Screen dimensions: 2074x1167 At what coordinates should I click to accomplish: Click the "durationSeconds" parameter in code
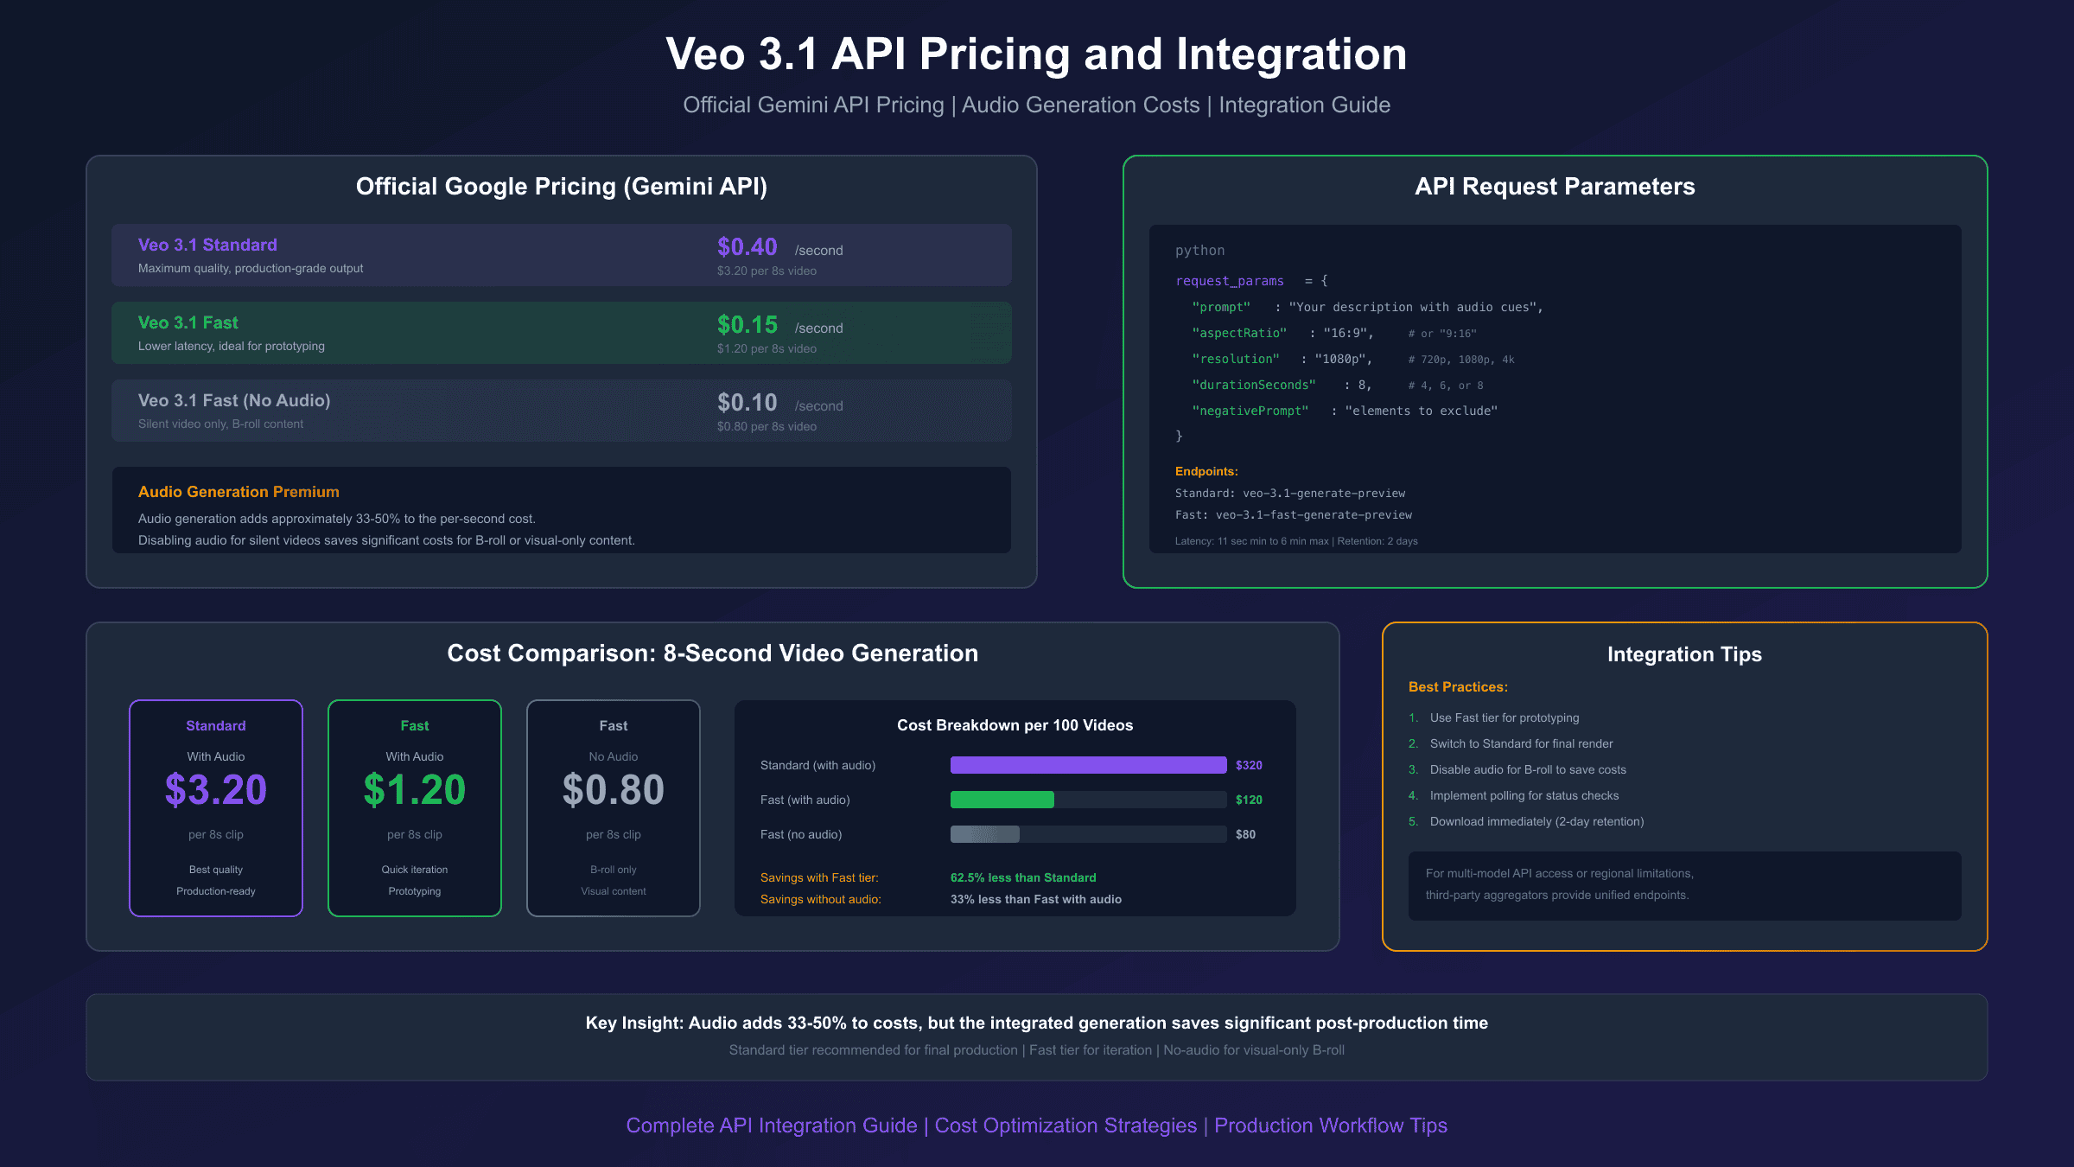pos(1253,385)
